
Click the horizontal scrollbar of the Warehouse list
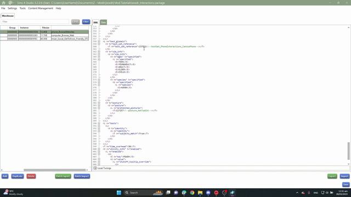pos(55,170)
